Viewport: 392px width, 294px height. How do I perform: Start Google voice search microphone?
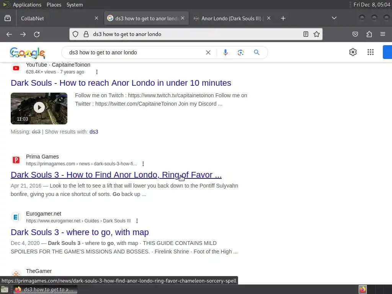225,52
